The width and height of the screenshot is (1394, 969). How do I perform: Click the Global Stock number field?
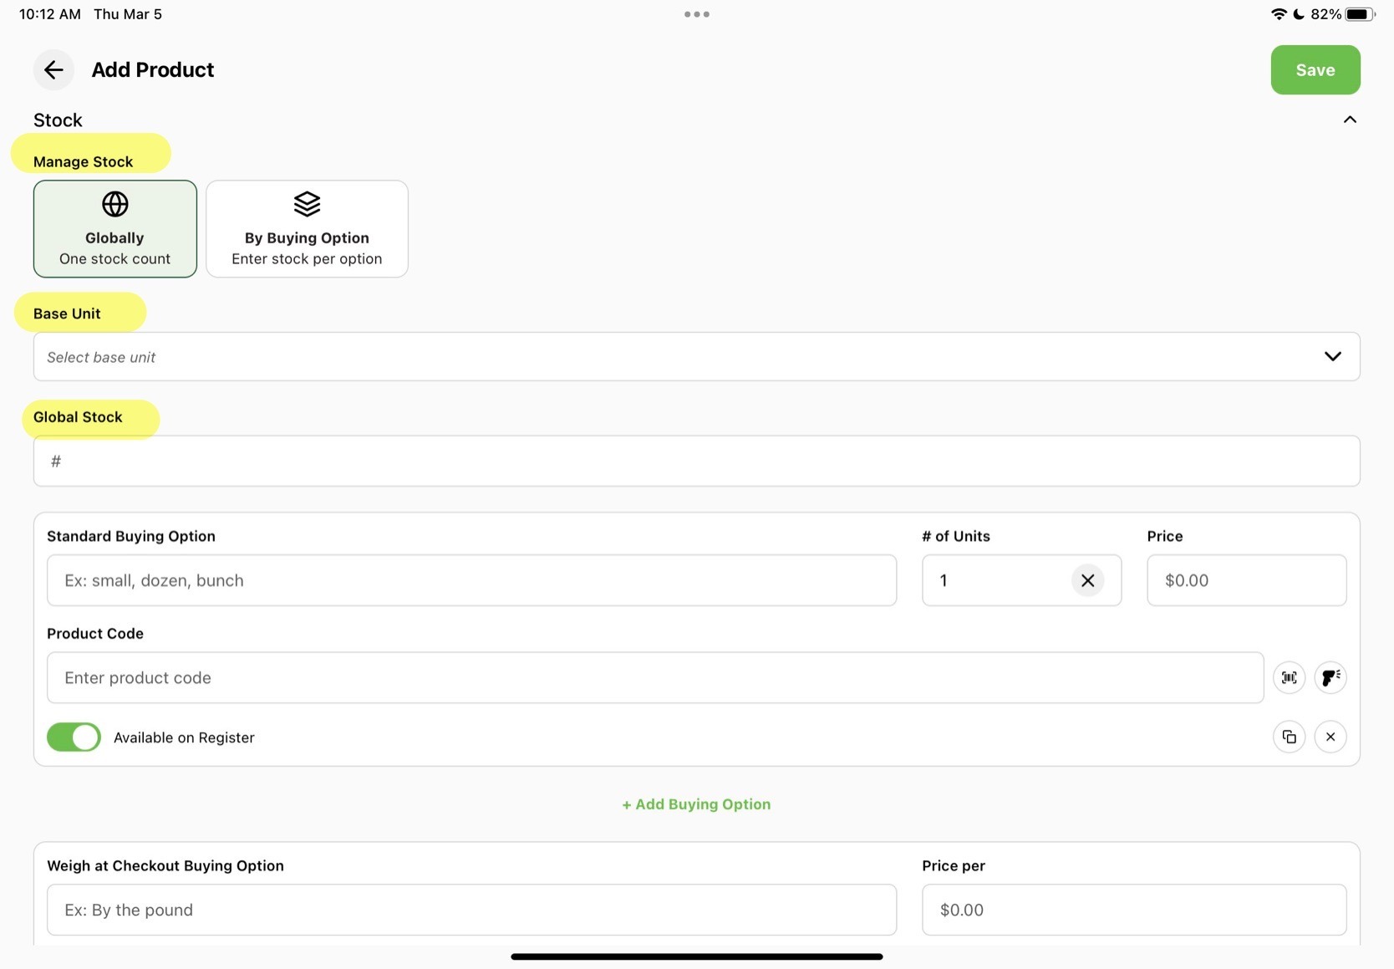coord(696,461)
